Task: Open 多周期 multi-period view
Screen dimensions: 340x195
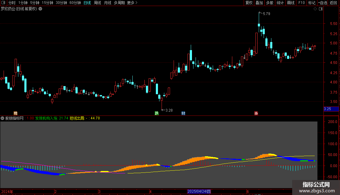Action: pyautogui.click(x=119, y=3)
